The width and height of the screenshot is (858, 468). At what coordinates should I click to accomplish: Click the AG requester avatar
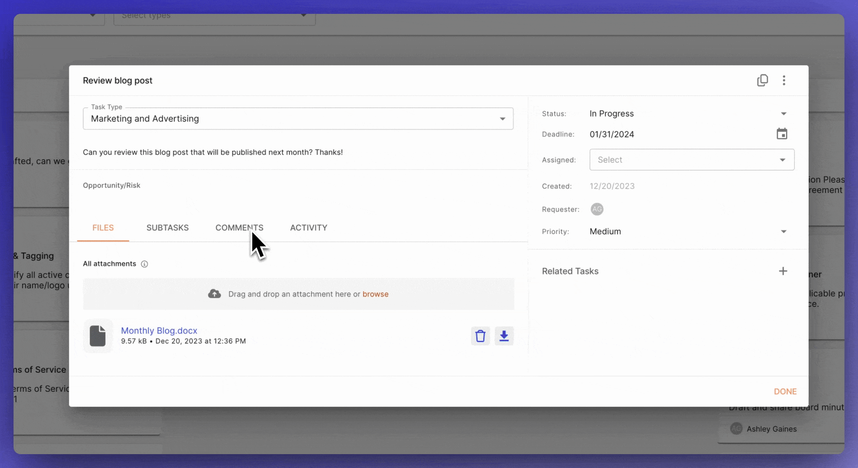[597, 209]
